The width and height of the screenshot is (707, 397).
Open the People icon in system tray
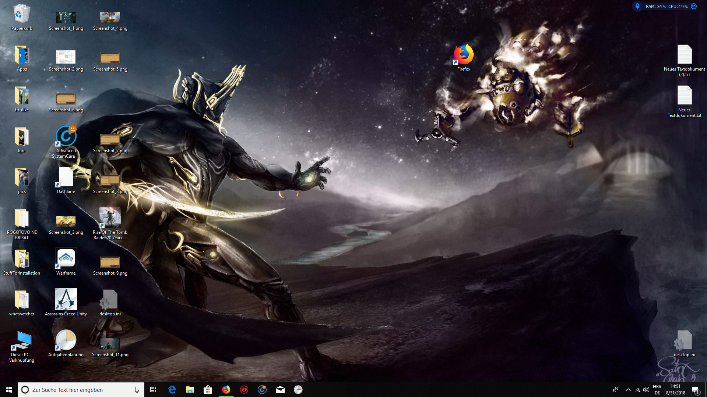tap(615, 390)
